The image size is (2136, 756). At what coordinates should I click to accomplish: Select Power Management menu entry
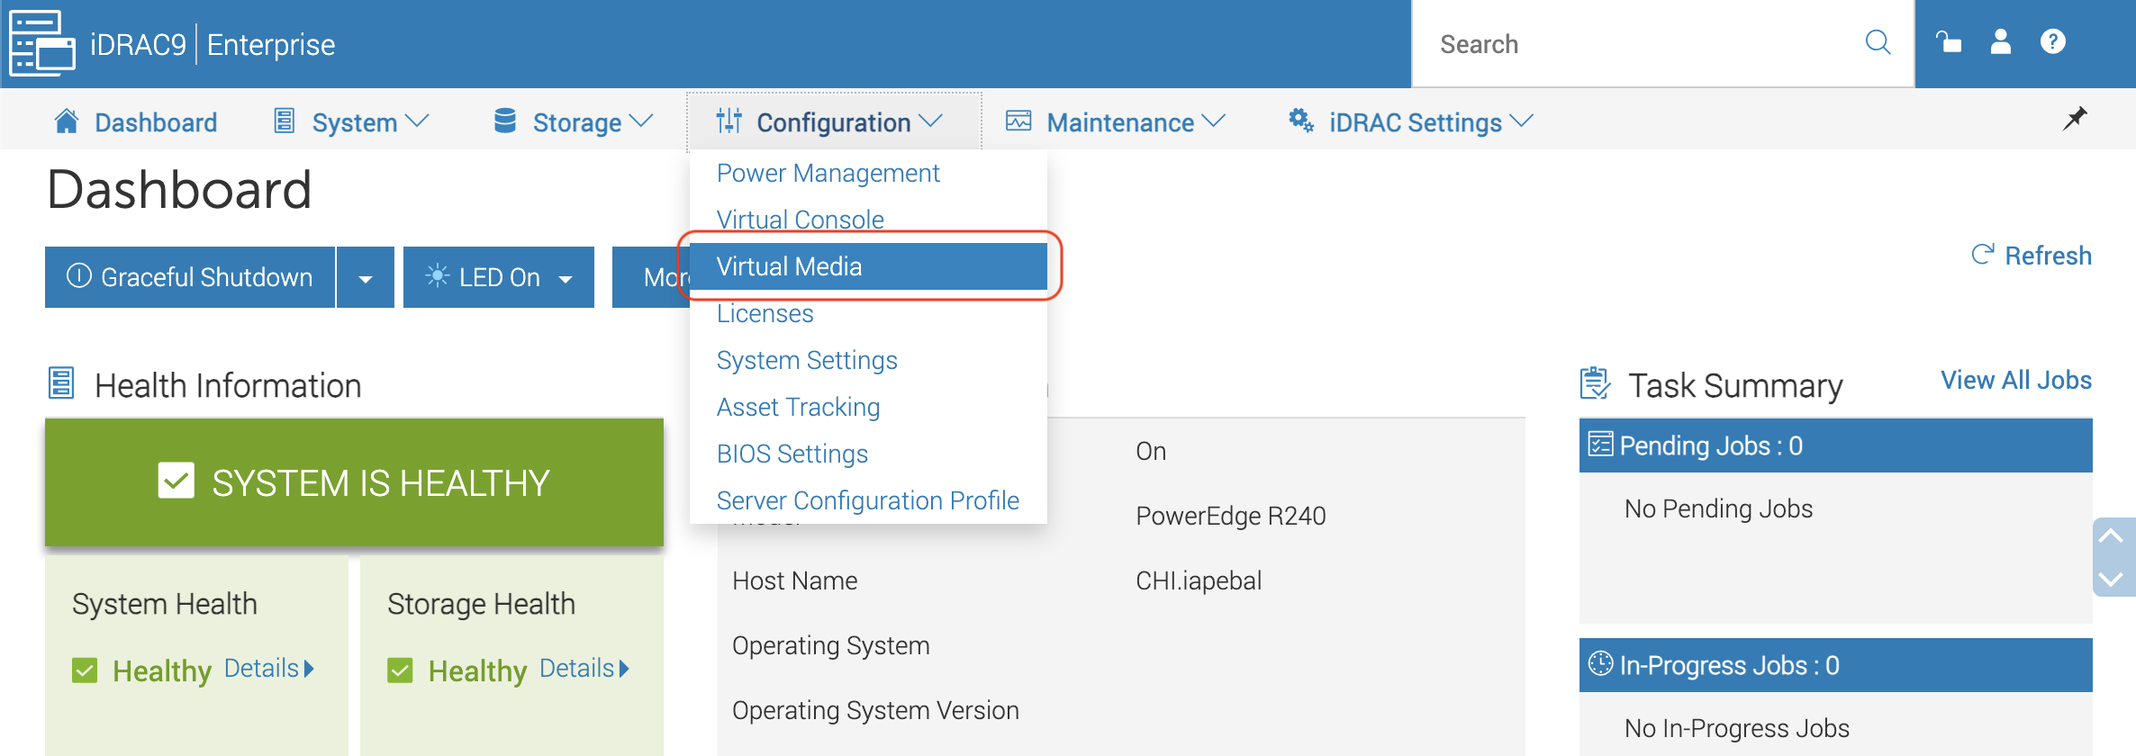coord(828,173)
